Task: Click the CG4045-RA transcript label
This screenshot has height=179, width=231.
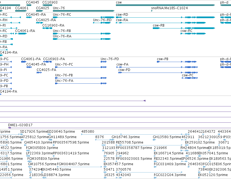Action: [36, 15]
